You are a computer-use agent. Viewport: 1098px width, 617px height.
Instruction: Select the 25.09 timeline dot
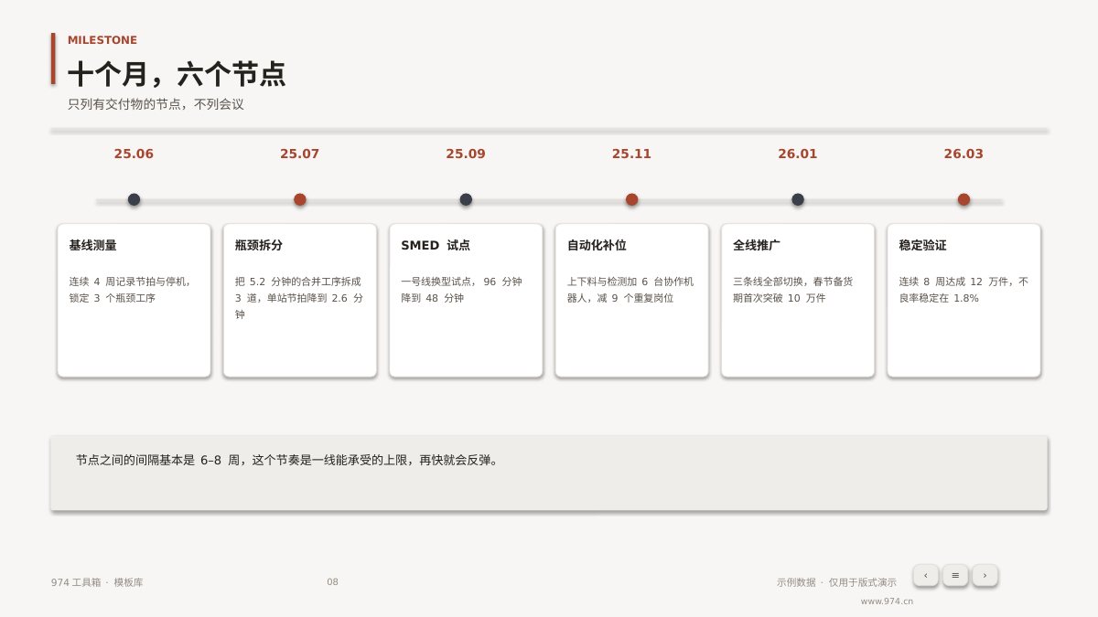tap(466, 199)
